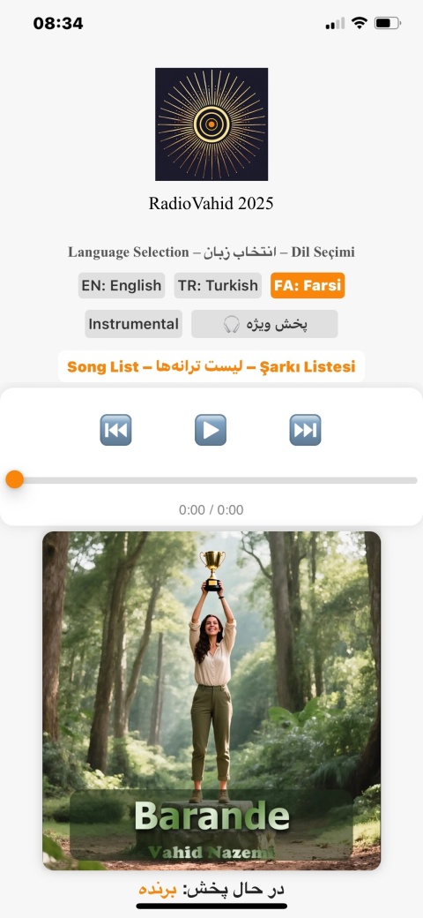Tap the Wi-Fi status icon
The height and width of the screenshot is (918, 423).
(x=360, y=23)
